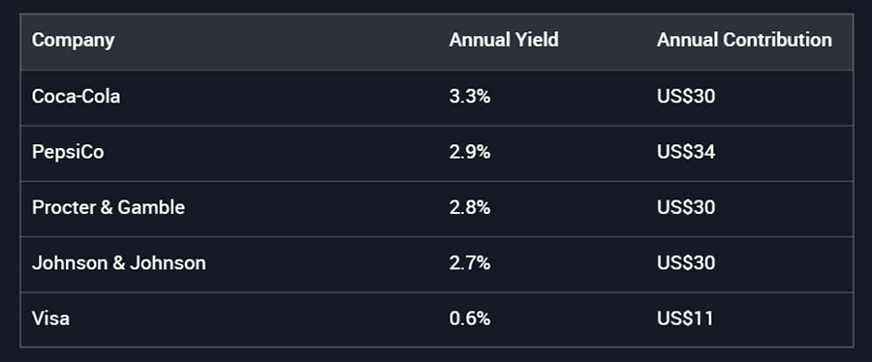Click the 2.8% Procter & Gamble yield

click(x=470, y=208)
